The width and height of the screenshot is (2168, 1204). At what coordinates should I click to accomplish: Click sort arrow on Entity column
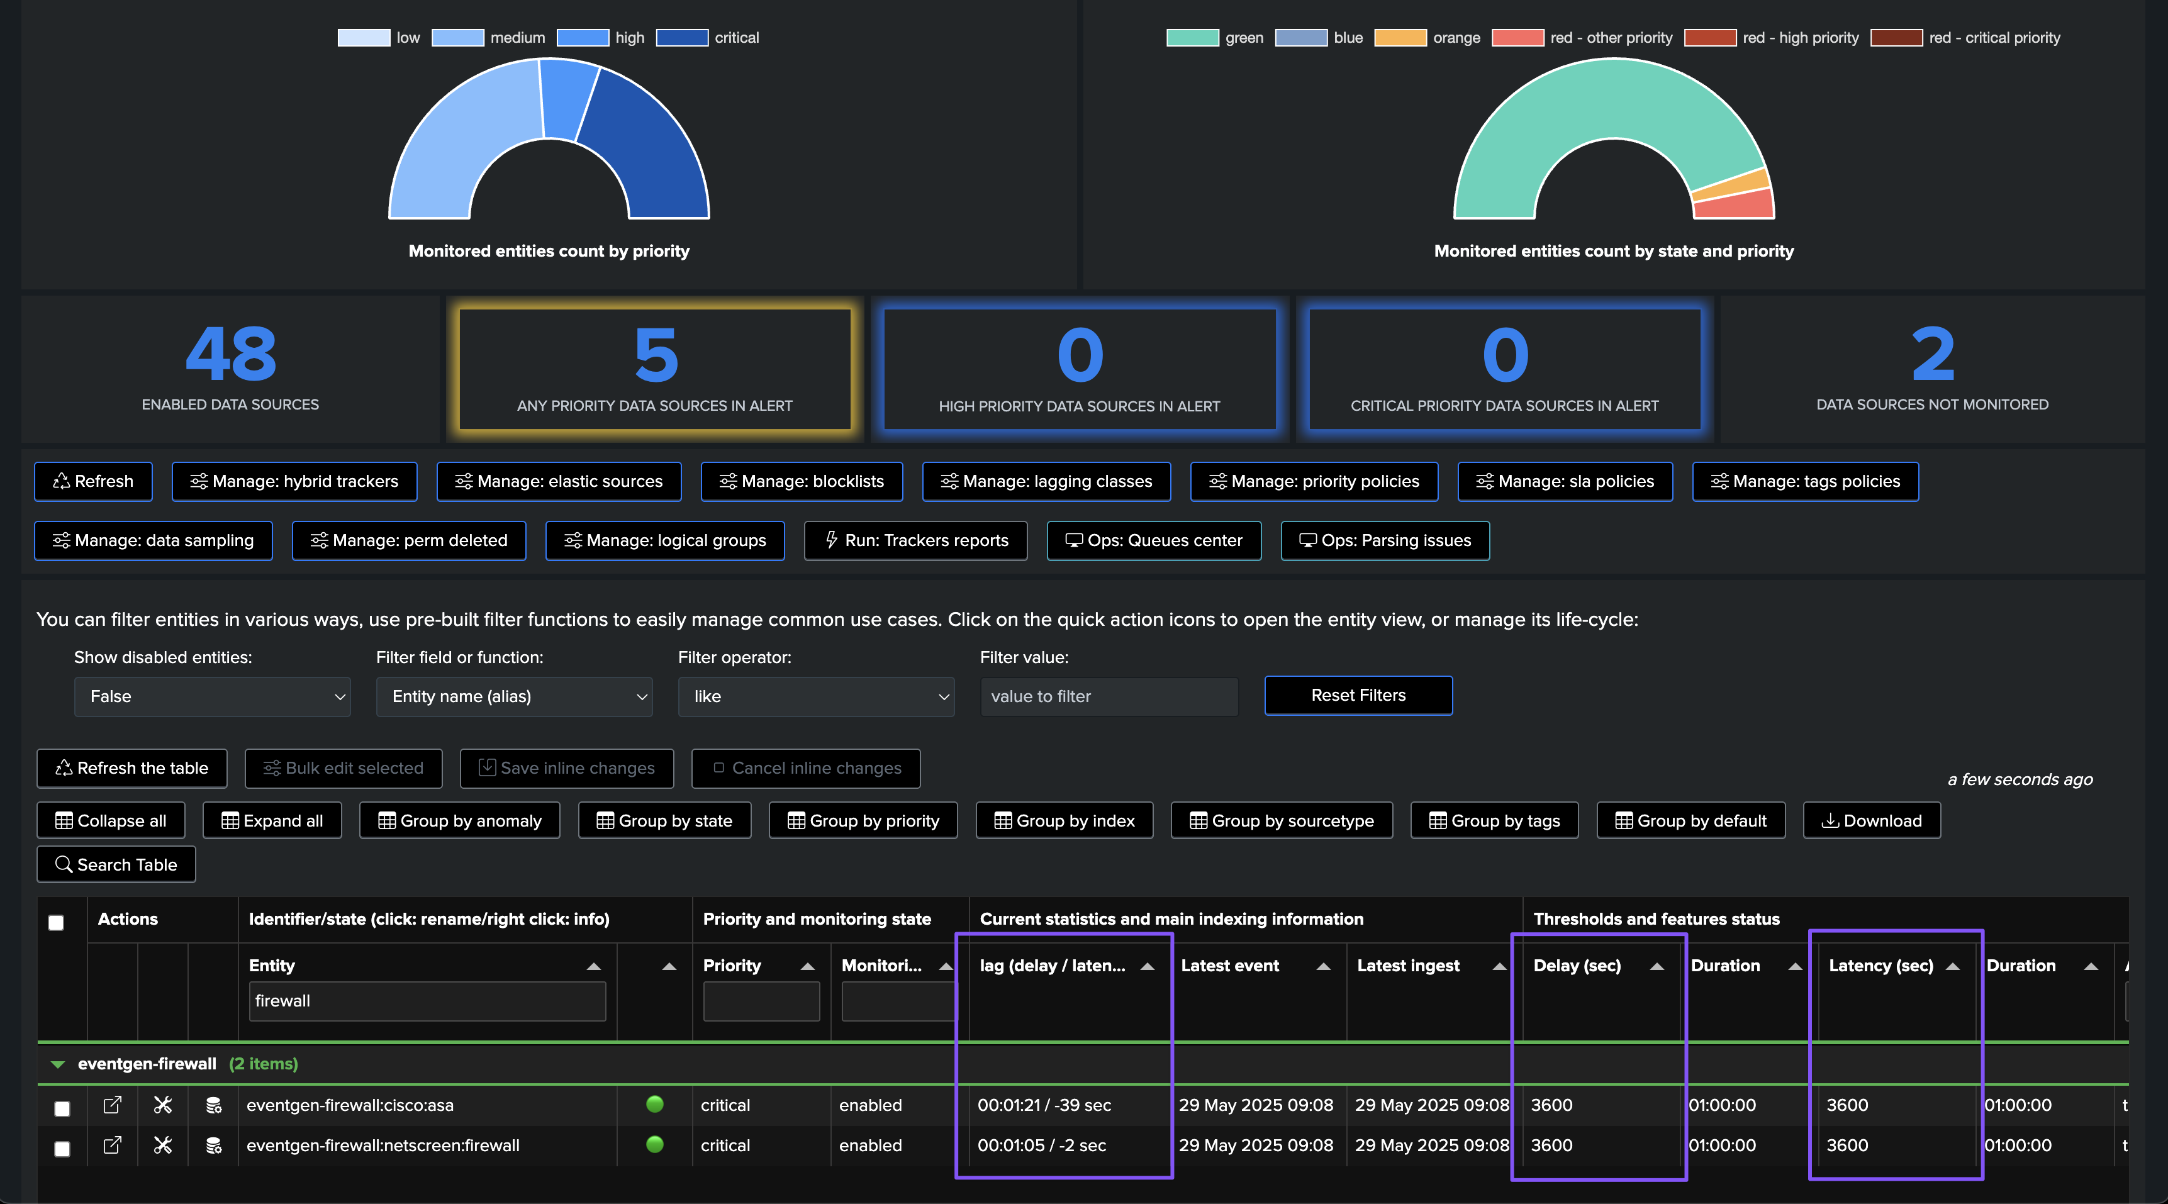coord(593,966)
